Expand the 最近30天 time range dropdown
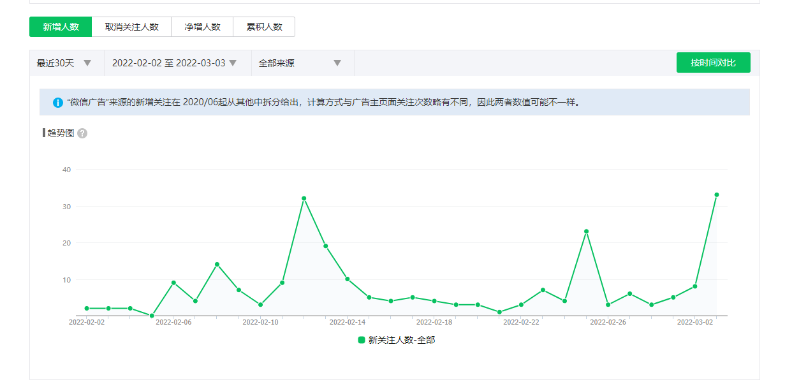This screenshot has height=382, width=785. point(66,63)
